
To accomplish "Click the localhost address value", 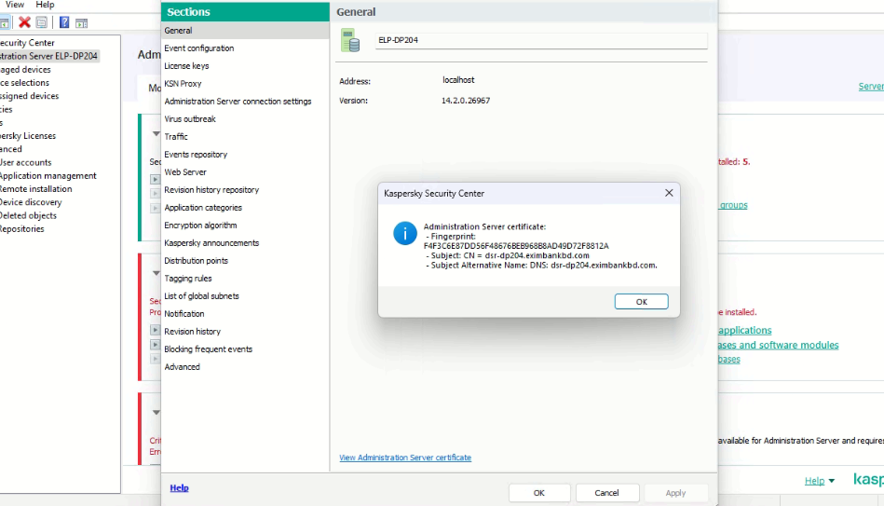I will point(458,80).
